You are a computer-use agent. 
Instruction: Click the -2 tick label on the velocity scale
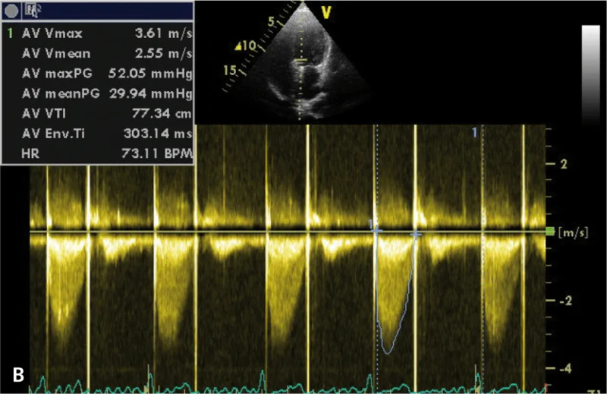566,301
